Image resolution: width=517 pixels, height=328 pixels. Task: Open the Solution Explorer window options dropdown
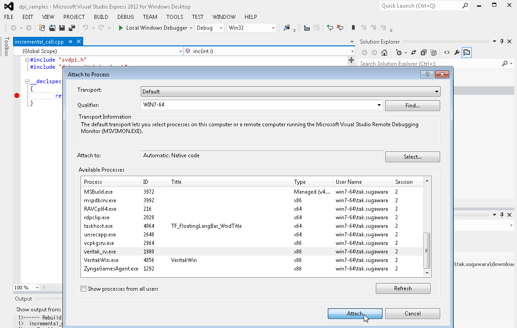[x=494, y=41]
